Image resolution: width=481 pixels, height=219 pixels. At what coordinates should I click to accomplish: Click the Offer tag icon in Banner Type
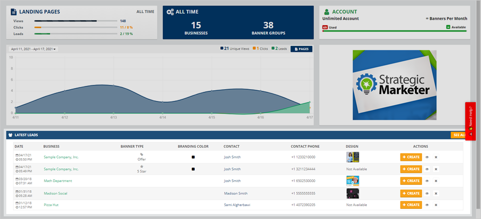point(141,154)
